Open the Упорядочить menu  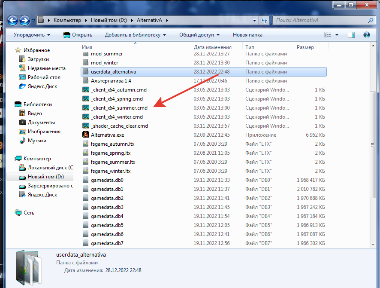[32, 35]
